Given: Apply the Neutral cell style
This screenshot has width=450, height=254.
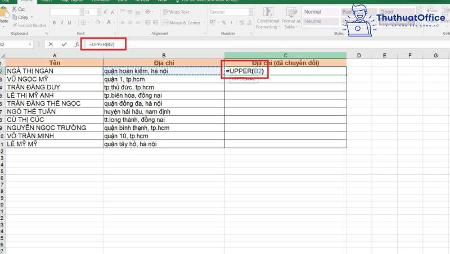Looking at the screenshot, I should pos(321,21).
